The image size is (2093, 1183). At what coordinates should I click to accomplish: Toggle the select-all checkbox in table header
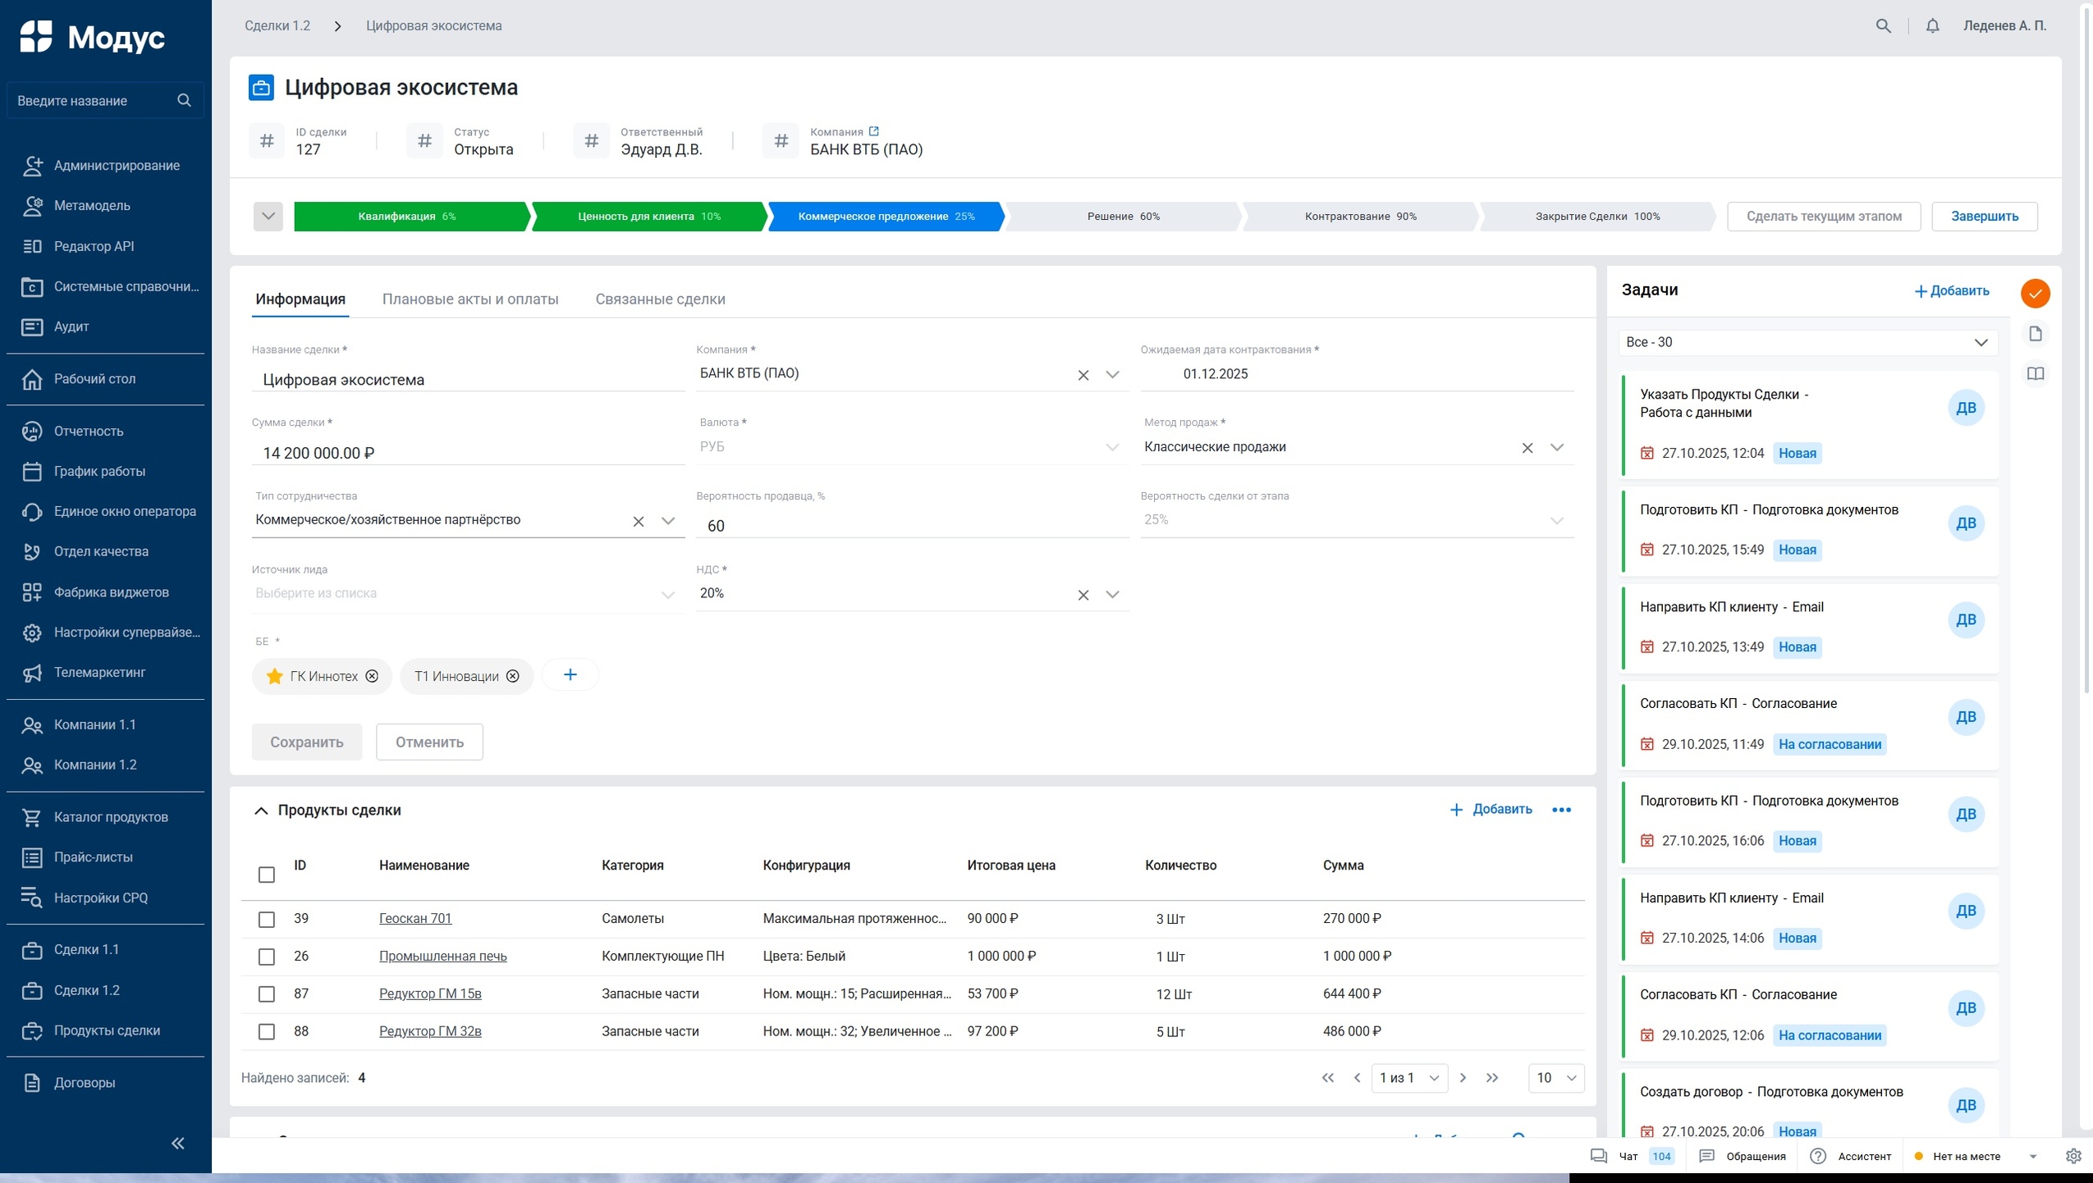coord(267,875)
